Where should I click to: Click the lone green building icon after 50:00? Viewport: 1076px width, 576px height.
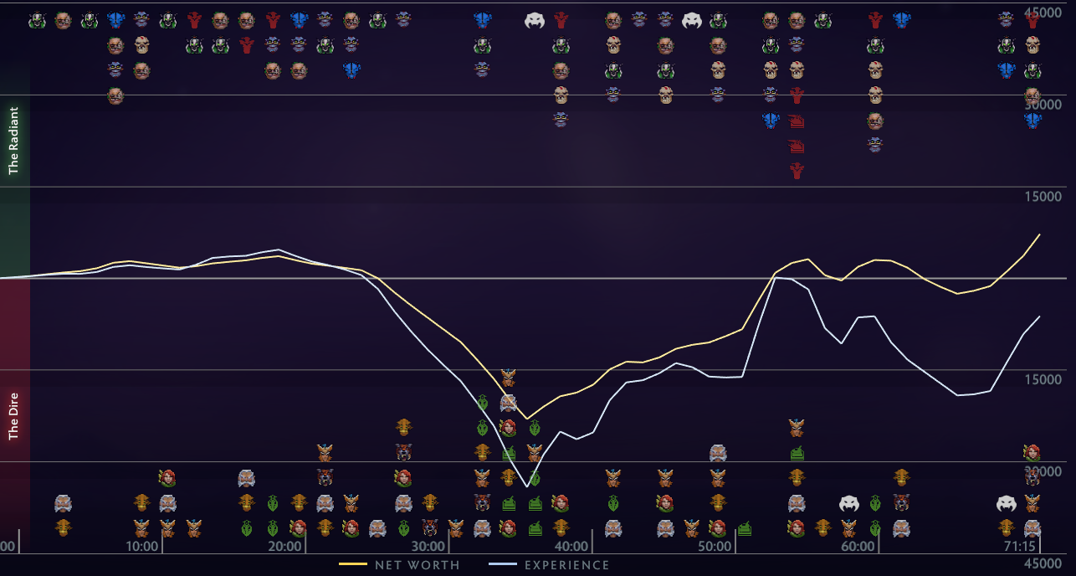pyautogui.click(x=744, y=528)
